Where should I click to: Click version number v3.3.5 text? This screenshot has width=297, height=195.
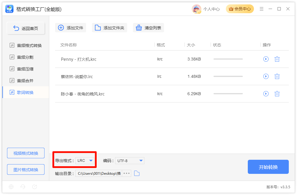(278, 187)
